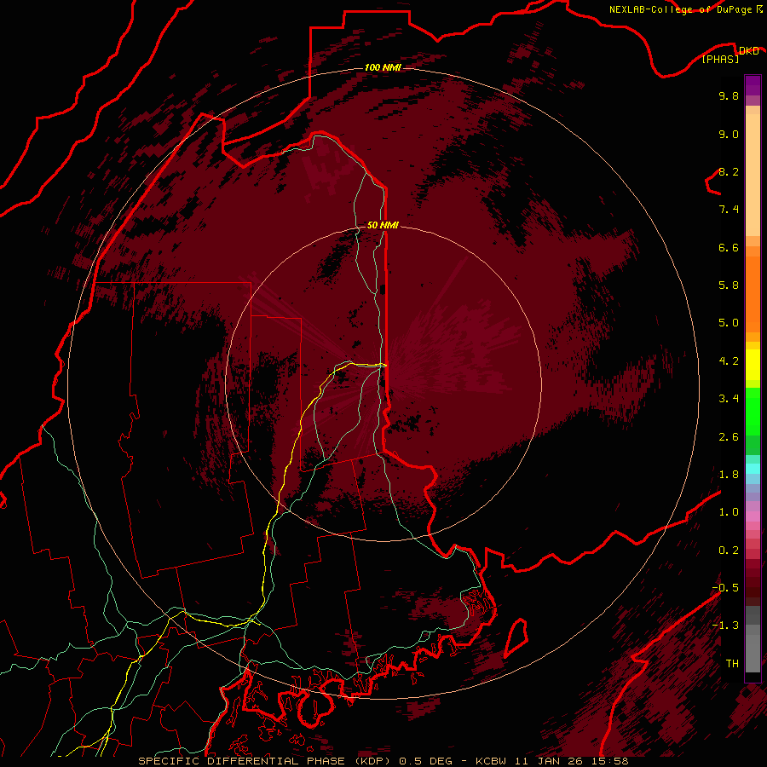
Task: Click the "-0.5" color scale value
Action: (725, 588)
